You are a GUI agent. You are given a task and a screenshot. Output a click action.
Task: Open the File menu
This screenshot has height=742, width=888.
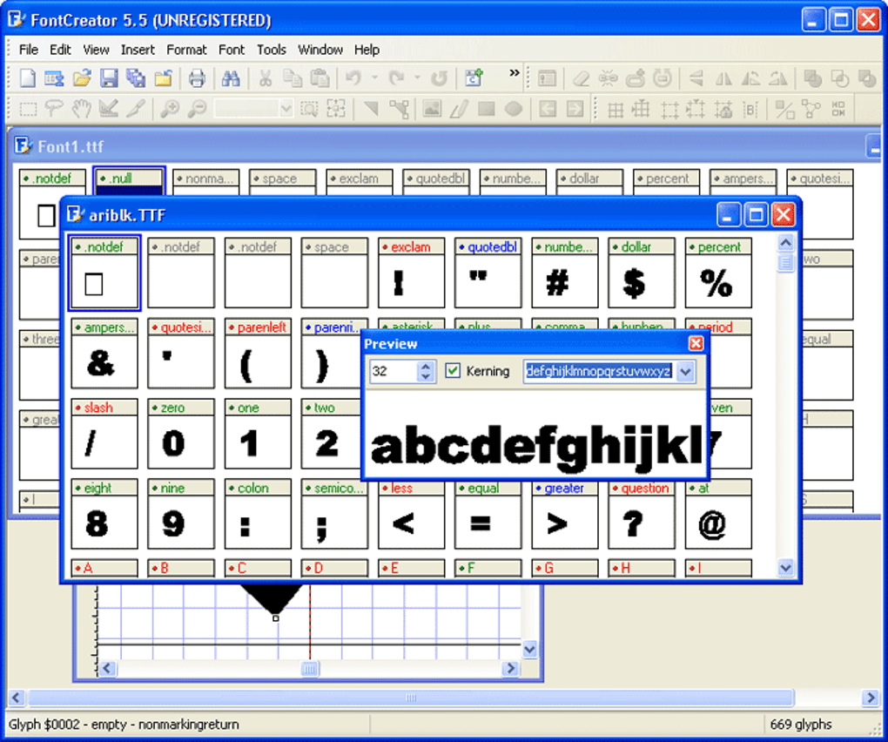click(x=29, y=50)
